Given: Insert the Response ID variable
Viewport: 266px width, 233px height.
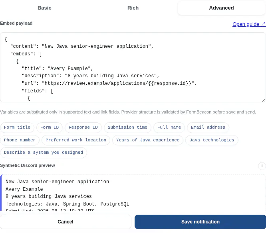Looking at the screenshot, I should tap(83, 127).
